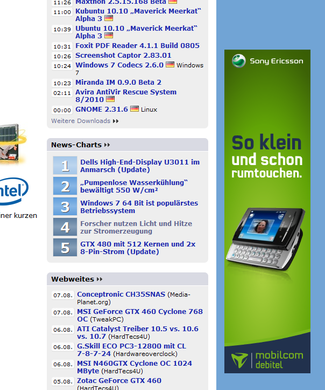Click German flag beside Ubuntu Alpha 3
This screenshot has width=325, height=390.
click(109, 35)
